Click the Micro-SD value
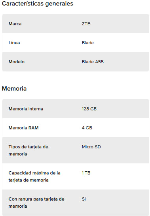This screenshot has height=216, width=150. point(91,147)
